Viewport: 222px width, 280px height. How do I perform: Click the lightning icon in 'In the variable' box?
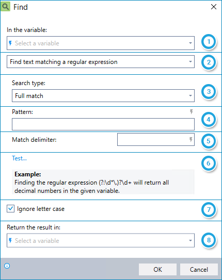coord(10,43)
